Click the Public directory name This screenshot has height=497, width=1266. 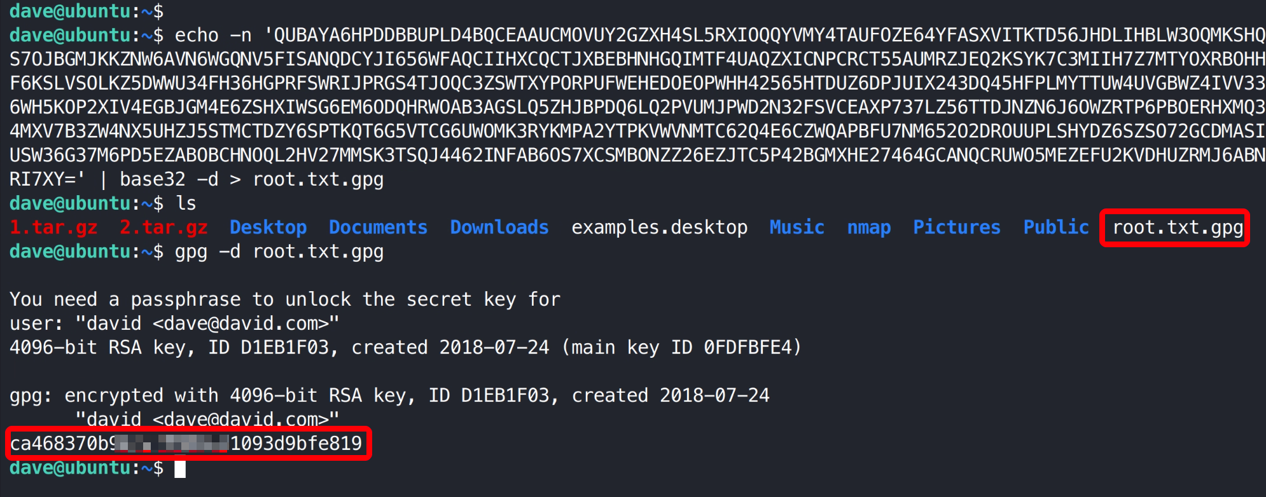(x=1056, y=228)
